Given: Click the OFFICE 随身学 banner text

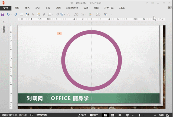Looking at the screenshot, I should click(x=70, y=98).
